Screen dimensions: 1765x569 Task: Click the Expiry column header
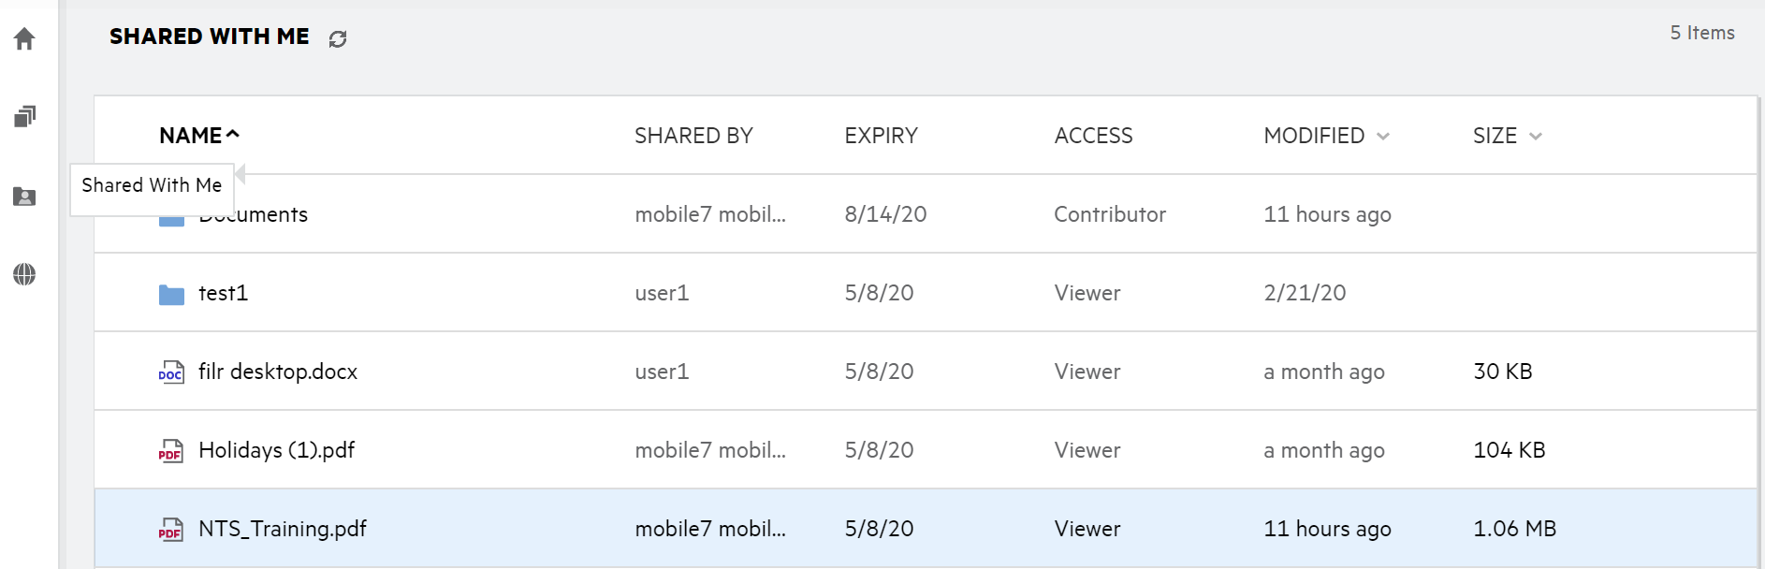pyautogui.click(x=881, y=136)
